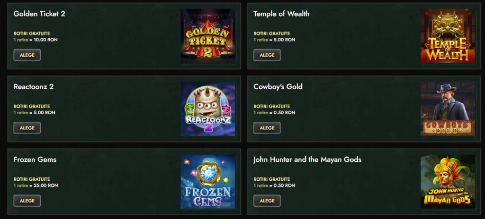Open the John Hunter Mayan Gods thumbnail
485x219 pixels.
pos(448,182)
